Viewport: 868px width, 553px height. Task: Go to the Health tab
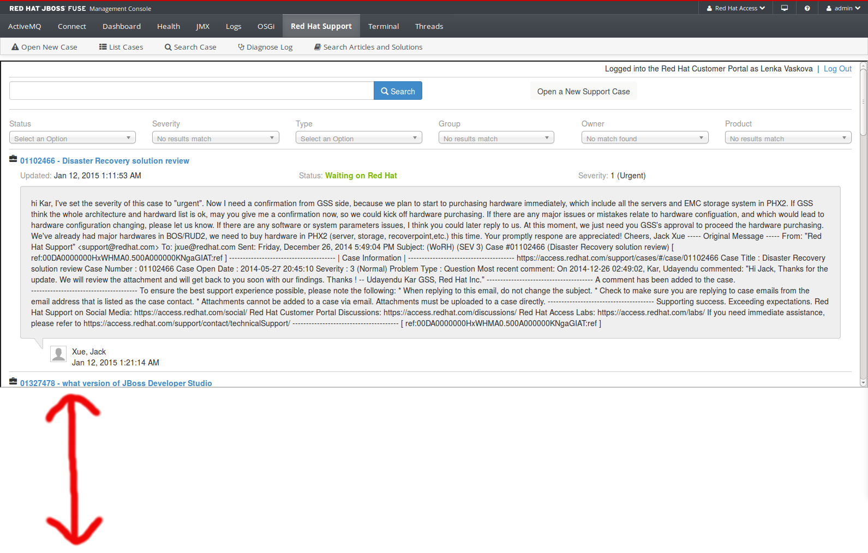coord(169,26)
